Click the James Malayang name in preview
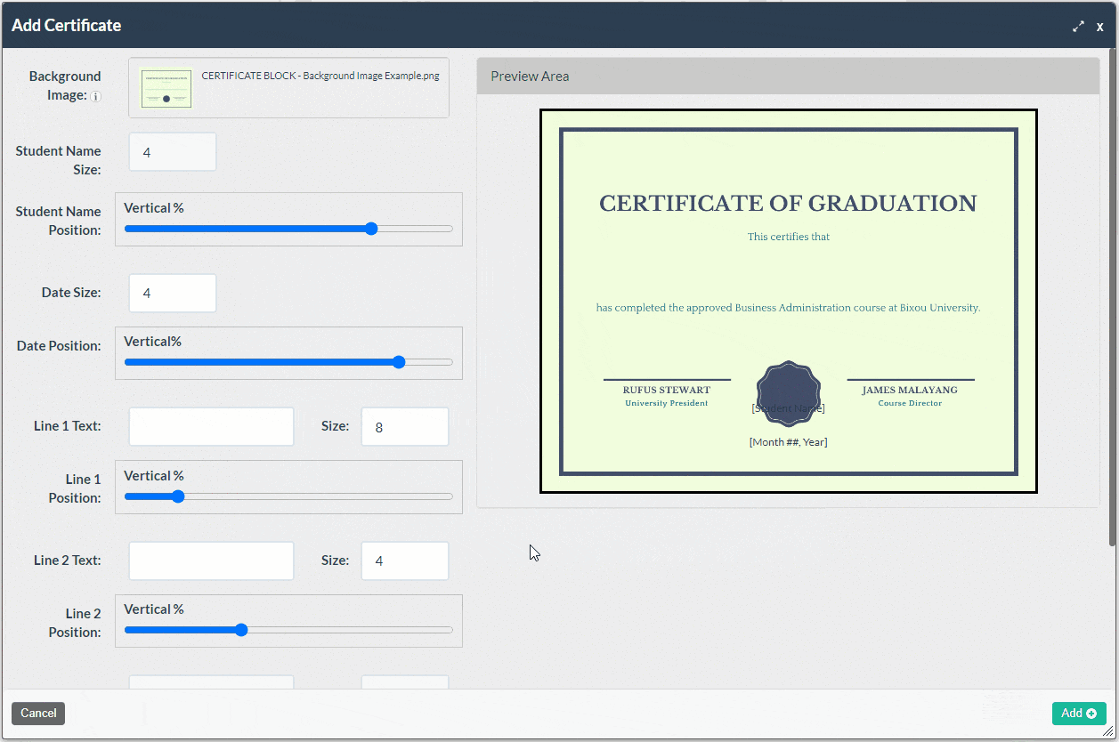 point(910,390)
